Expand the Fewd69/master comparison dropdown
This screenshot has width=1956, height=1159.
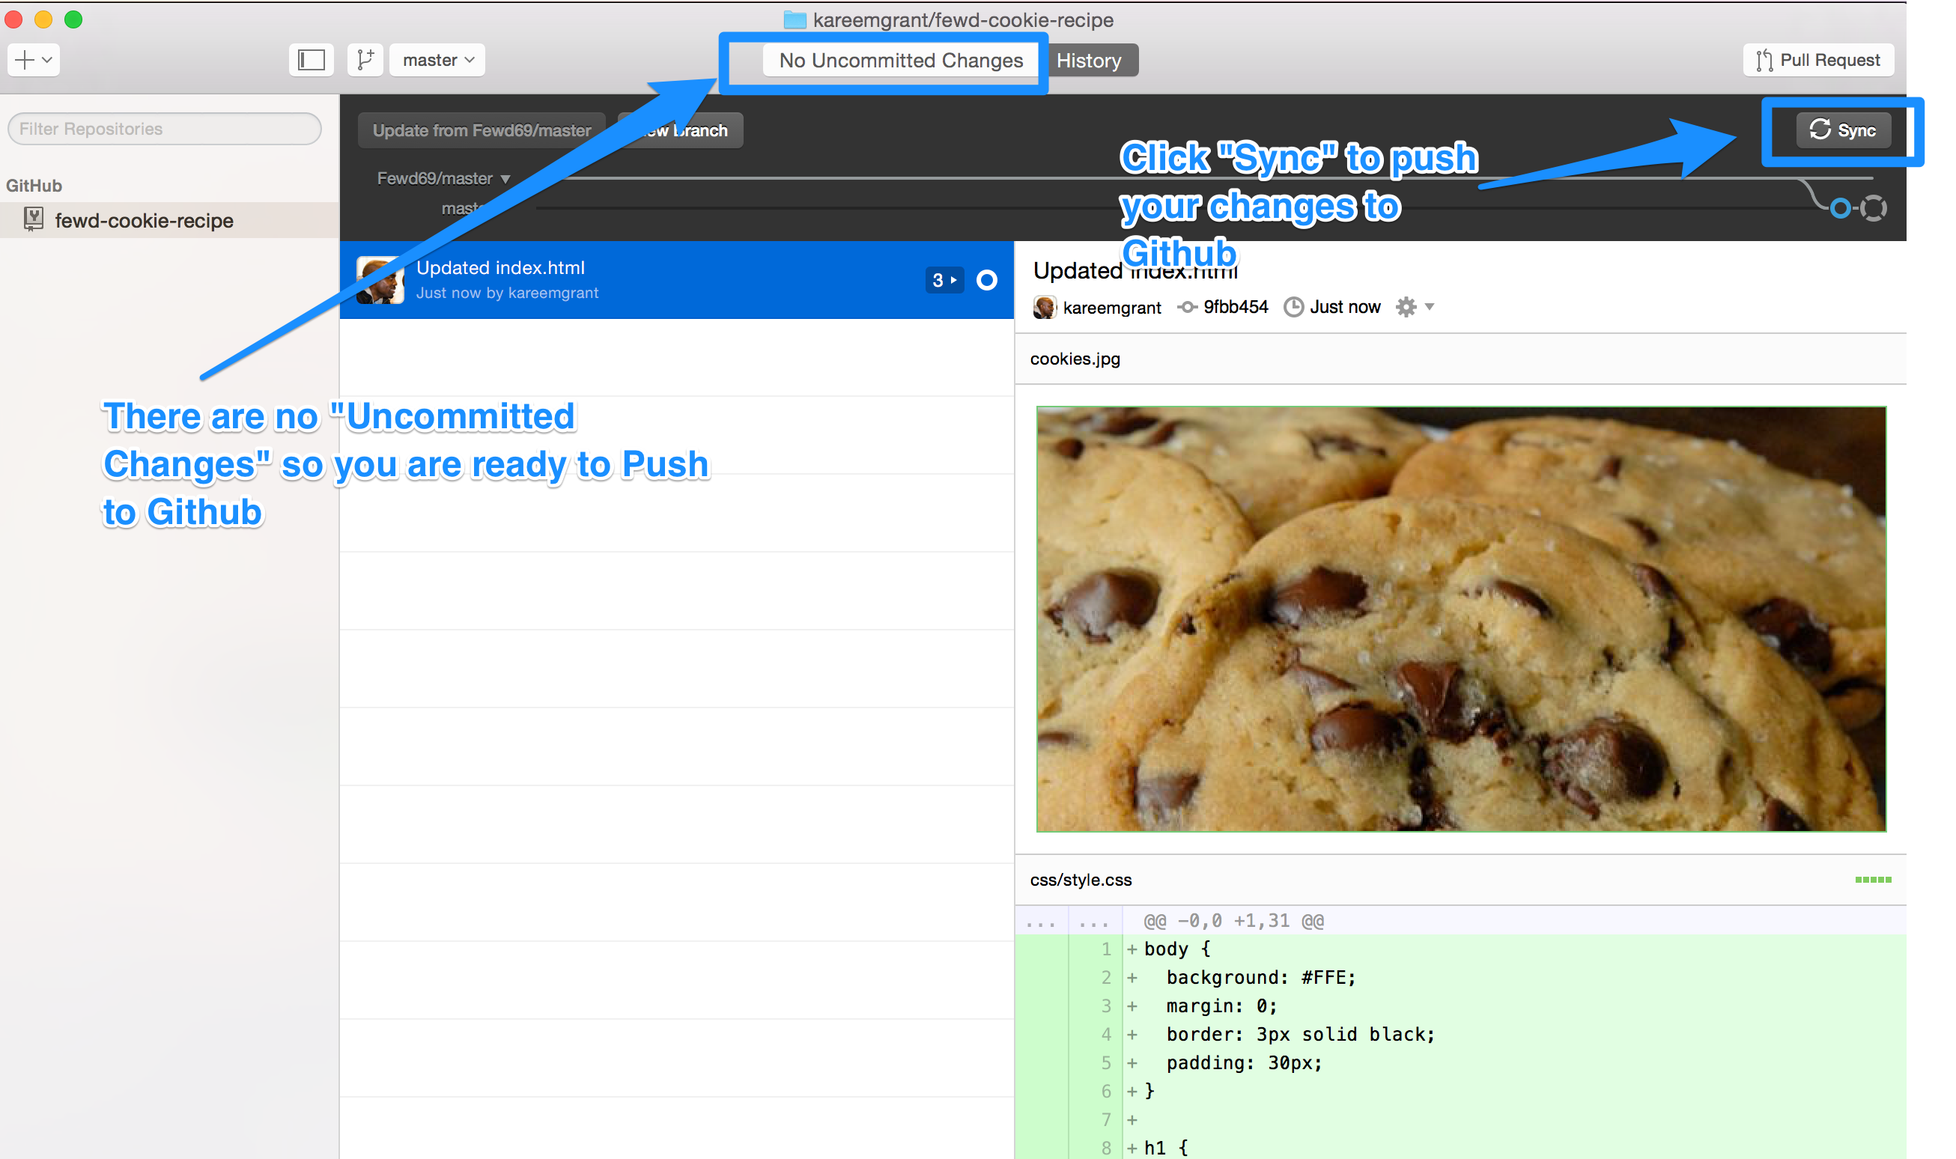[x=443, y=178]
